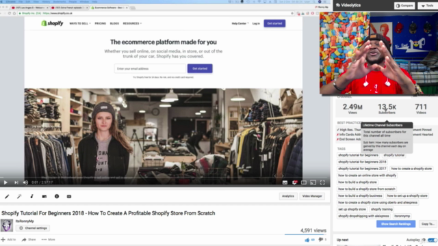Select the 'shopify tutorial for beginners' tag

(358, 155)
